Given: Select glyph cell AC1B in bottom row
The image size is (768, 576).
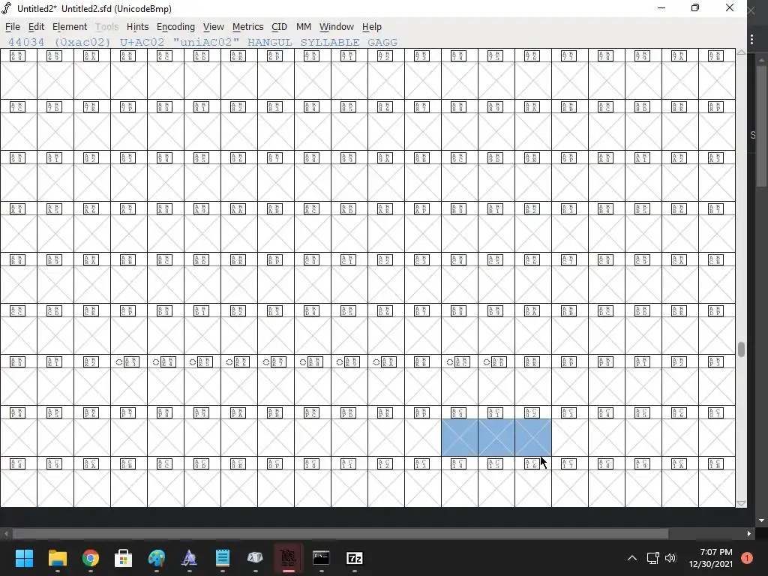Looking at the screenshot, I should tap(716, 488).
